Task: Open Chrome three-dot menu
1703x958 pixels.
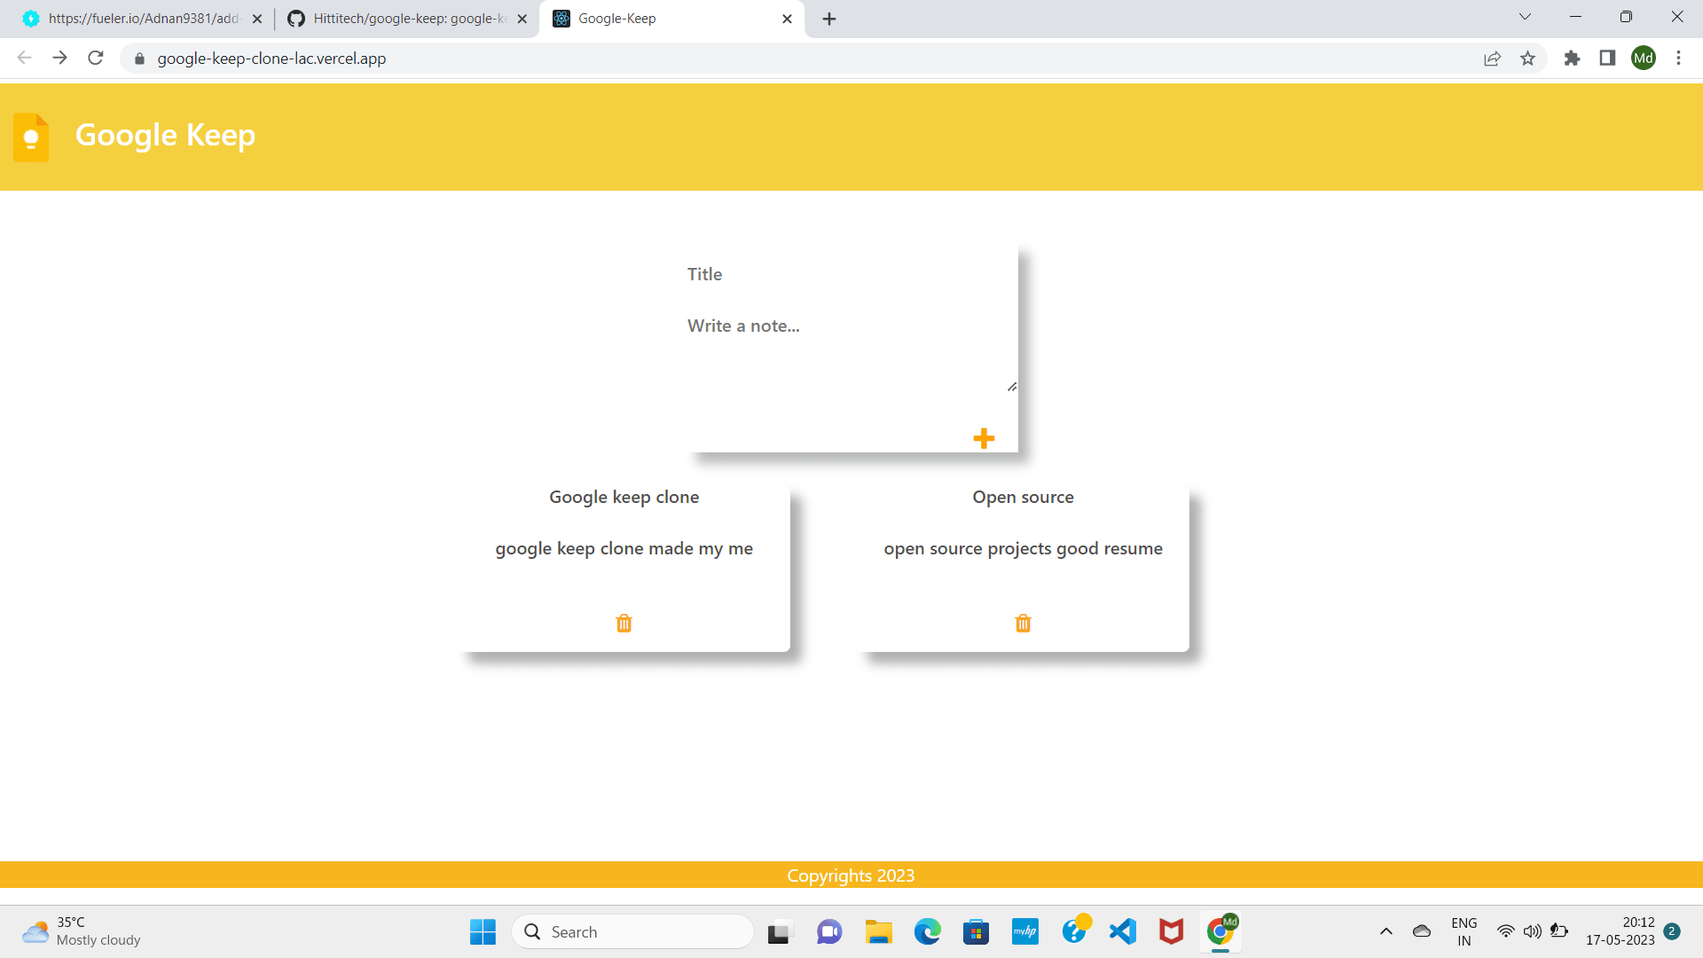Action: [x=1678, y=59]
